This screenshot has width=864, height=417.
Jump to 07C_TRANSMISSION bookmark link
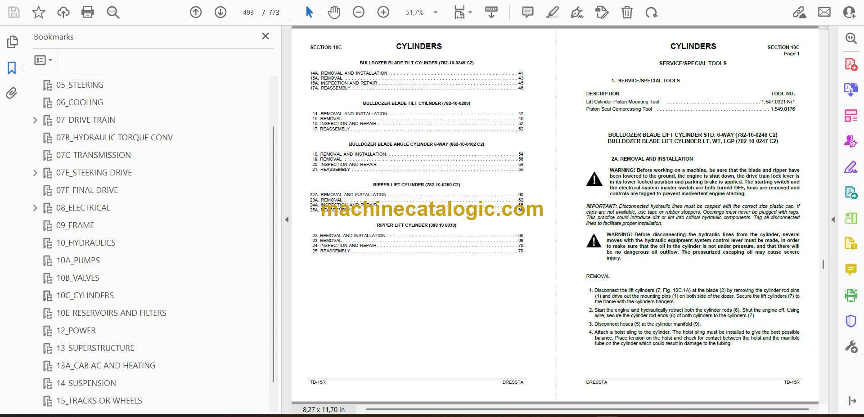coord(93,155)
